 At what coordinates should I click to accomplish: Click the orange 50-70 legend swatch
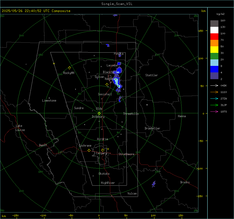pyautogui.click(x=214, y=43)
